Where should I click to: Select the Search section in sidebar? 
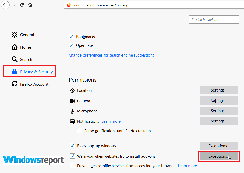coord(25,59)
